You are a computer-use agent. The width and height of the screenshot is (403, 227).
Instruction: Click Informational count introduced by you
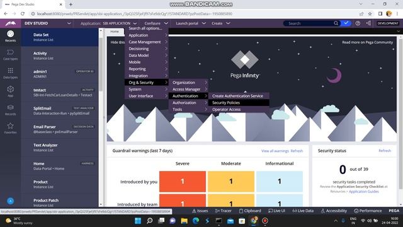pos(280,182)
